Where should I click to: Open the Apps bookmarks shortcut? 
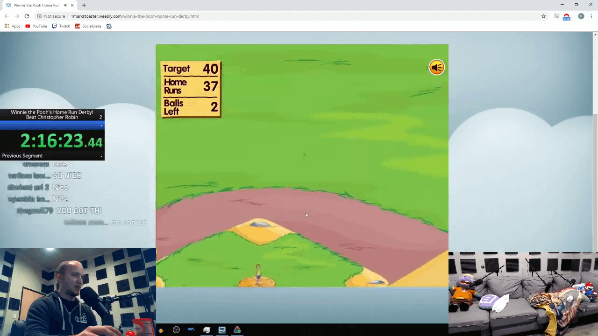coord(12,26)
